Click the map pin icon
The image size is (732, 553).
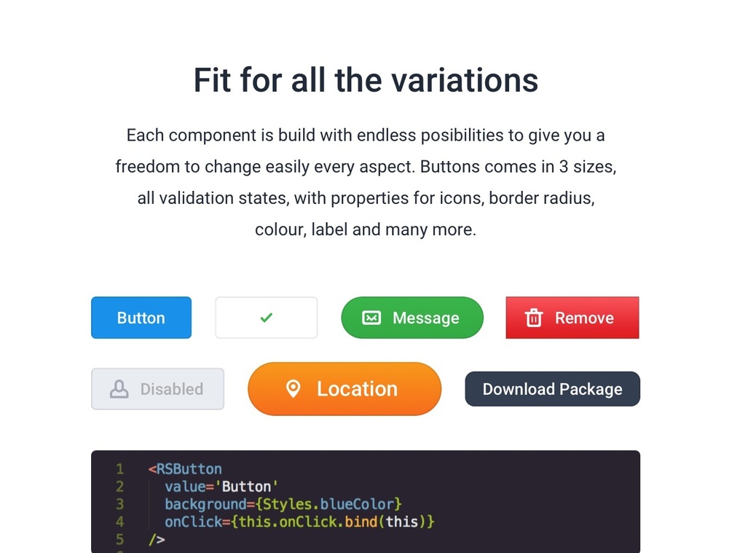293,388
